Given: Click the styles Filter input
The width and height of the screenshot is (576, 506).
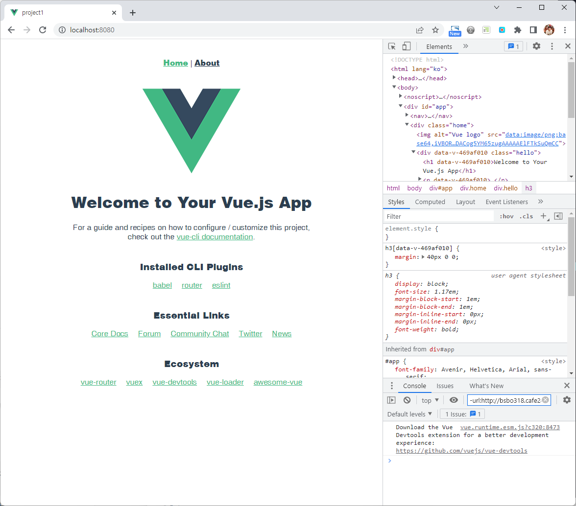Looking at the screenshot, I should (x=439, y=216).
